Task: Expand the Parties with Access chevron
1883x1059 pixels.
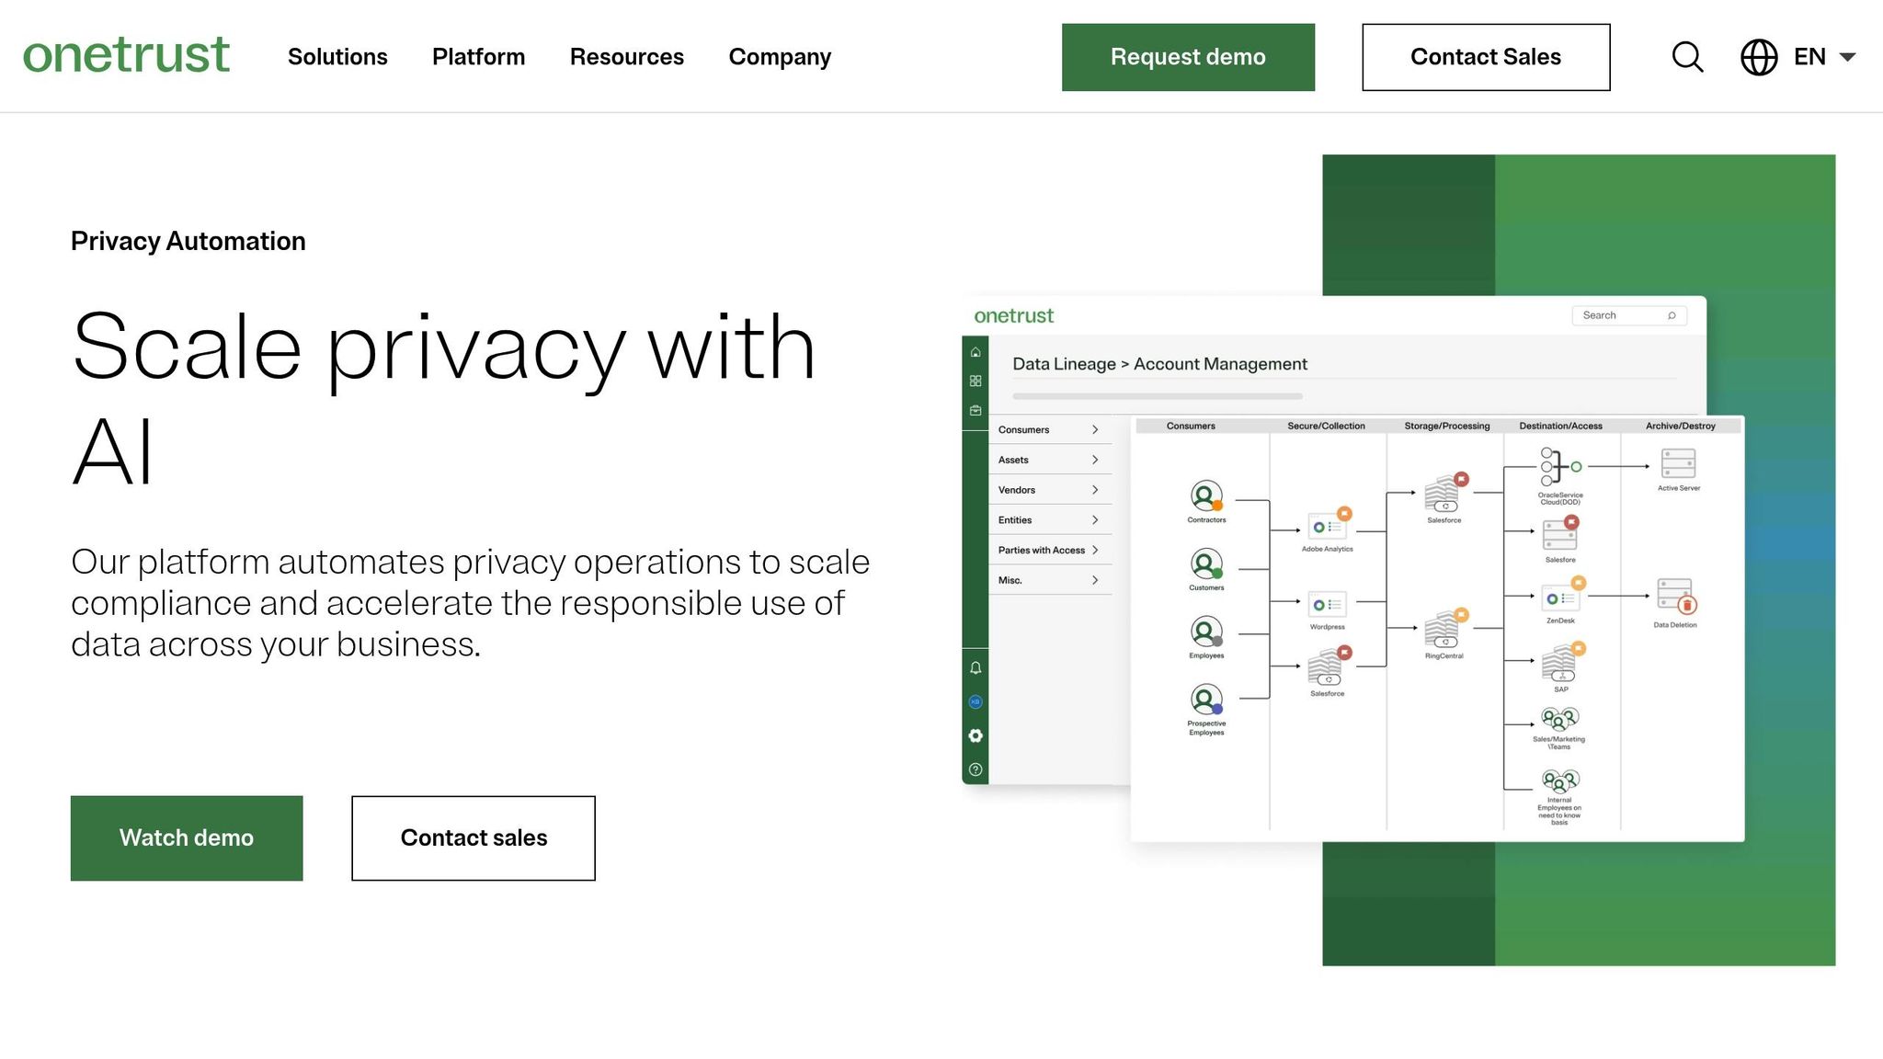Action: click(1095, 550)
